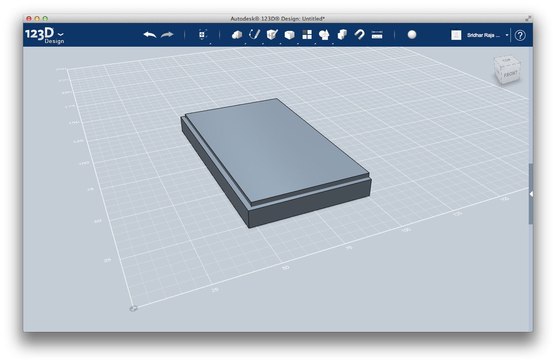Activate the Snap magnet tool

359,34
